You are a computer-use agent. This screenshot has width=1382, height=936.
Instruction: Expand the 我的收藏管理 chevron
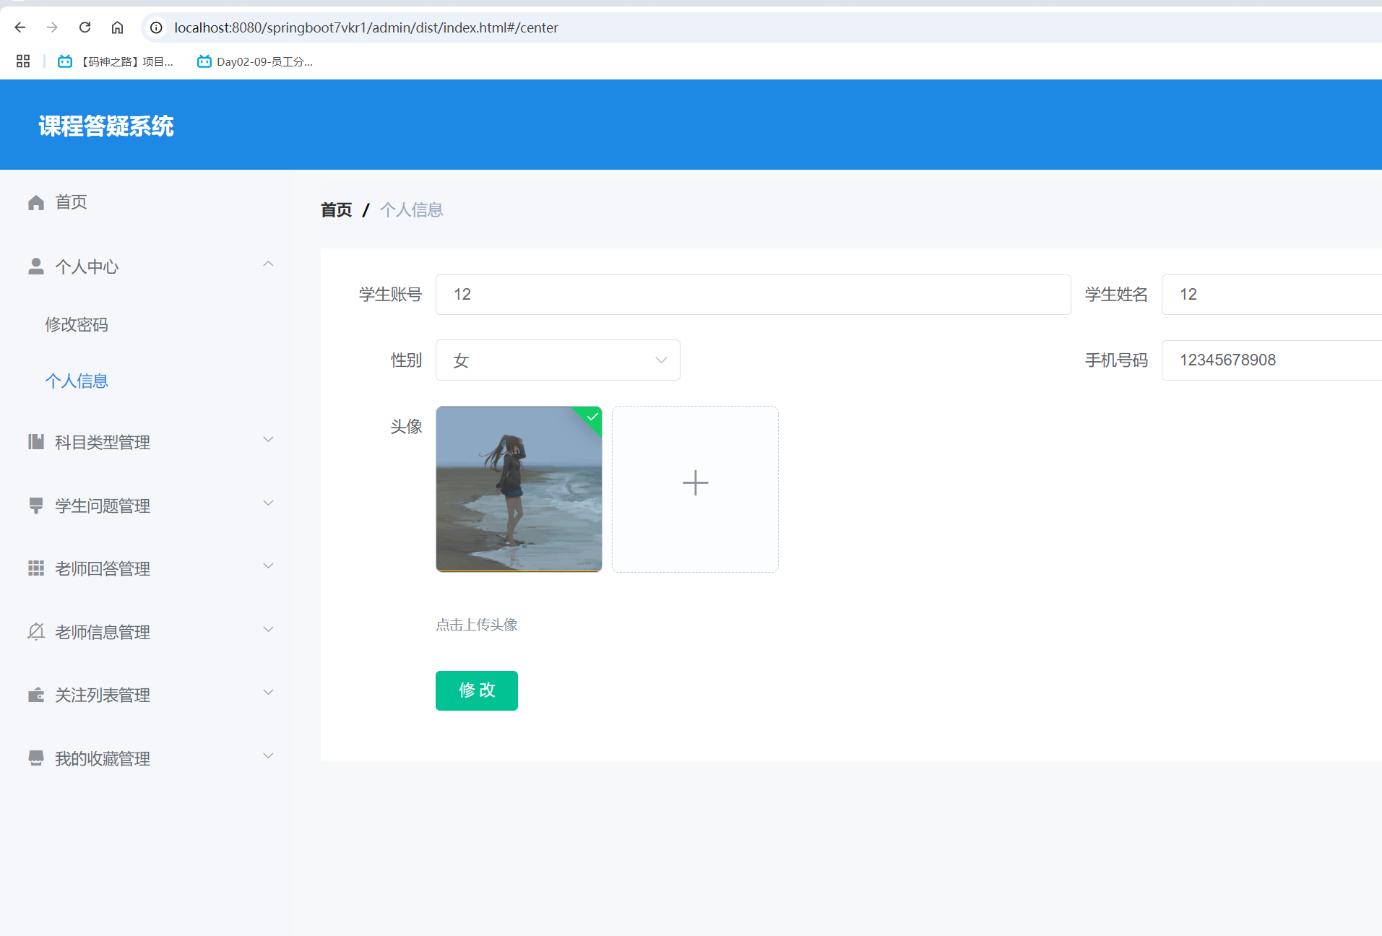(x=268, y=755)
